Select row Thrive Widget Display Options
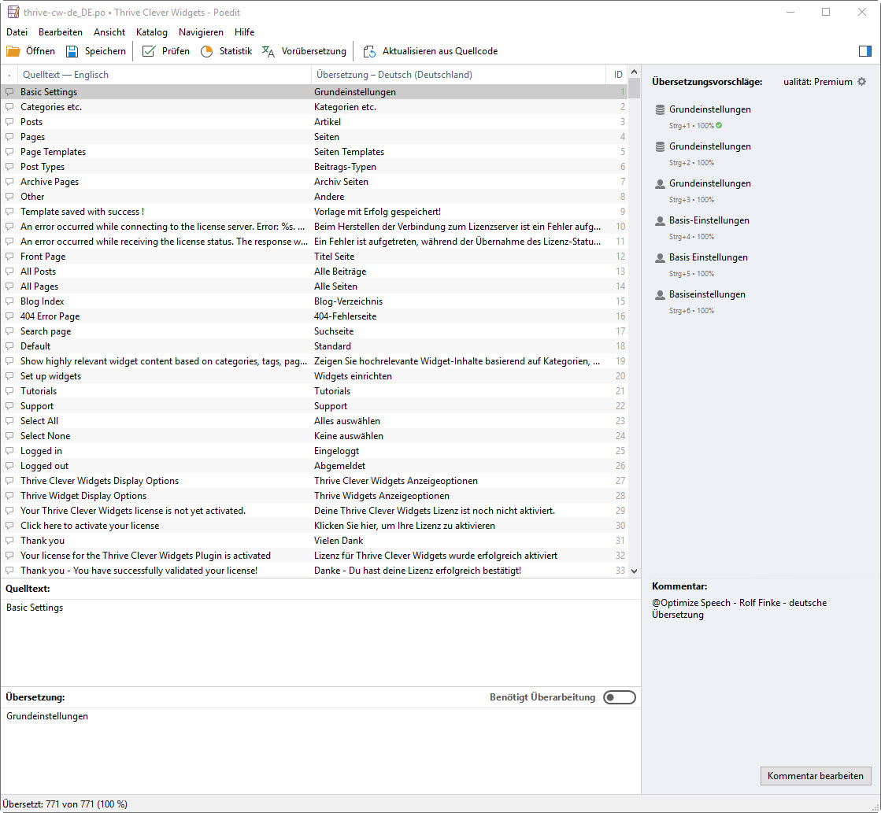This screenshot has width=881, height=813. pos(314,496)
